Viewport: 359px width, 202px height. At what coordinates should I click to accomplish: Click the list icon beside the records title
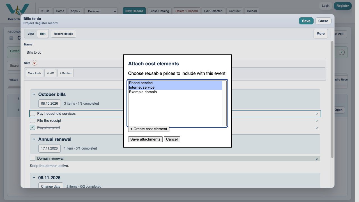[x=11, y=38]
